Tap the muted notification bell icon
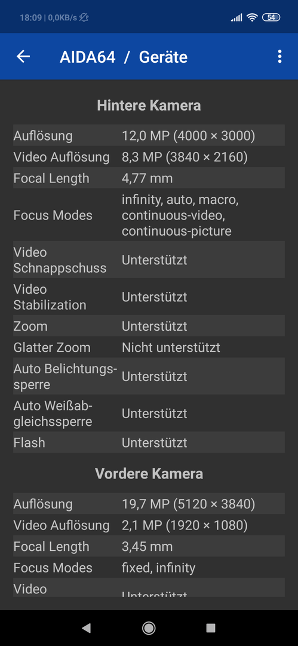The image size is (298, 646). [84, 17]
